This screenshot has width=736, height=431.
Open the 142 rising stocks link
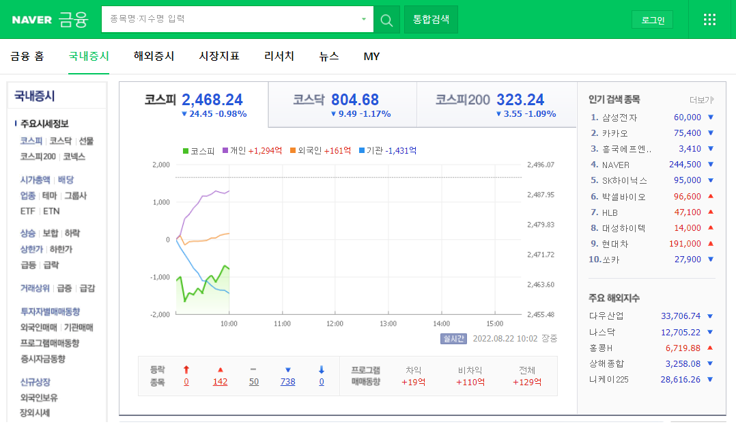tap(220, 382)
